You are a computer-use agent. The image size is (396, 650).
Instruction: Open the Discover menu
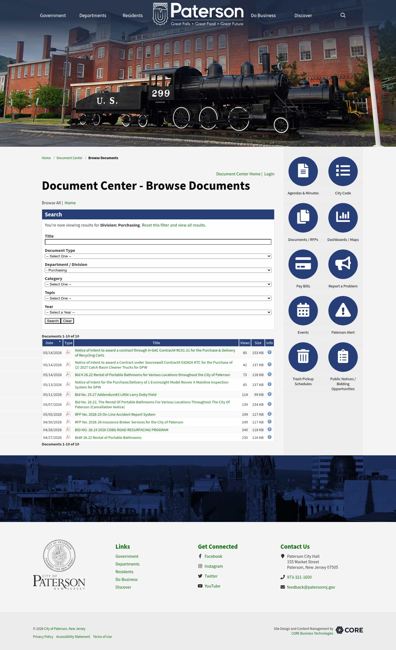(303, 15)
